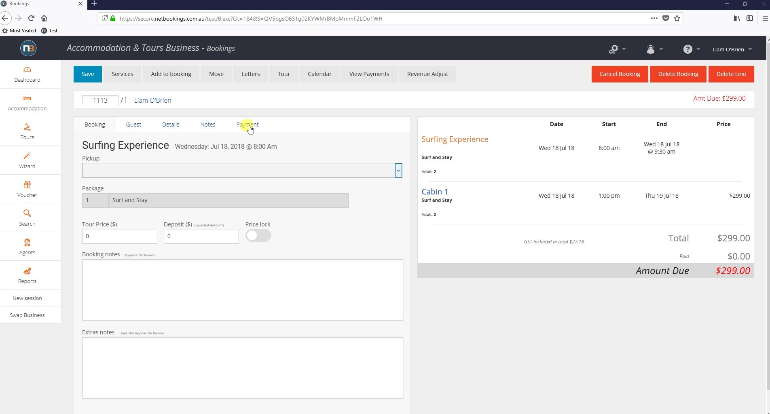Click New session in sidebar
770x414 pixels.
tap(27, 298)
